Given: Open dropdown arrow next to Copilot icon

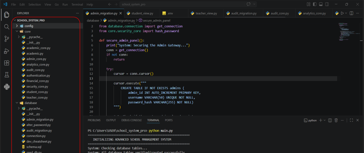Looking at the screenshot, I should point(254,4).
